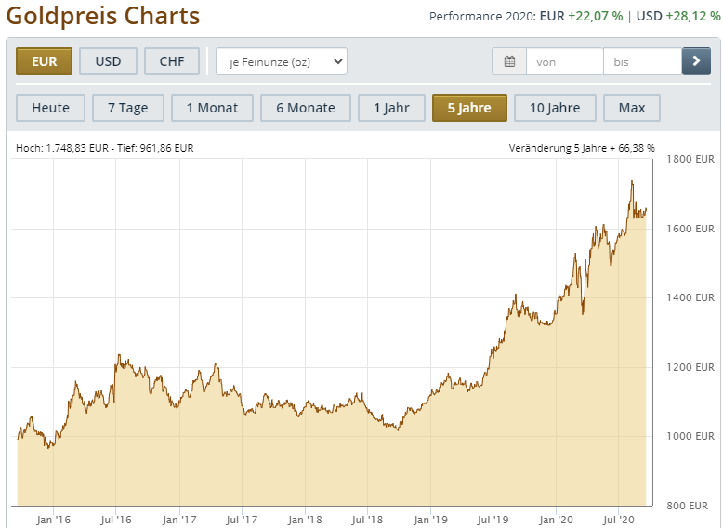
Task: Click the USD +28,12 % performance value
Action: [678, 16]
